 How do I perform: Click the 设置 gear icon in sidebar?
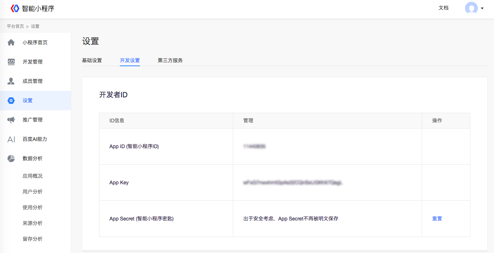tap(11, 101)
